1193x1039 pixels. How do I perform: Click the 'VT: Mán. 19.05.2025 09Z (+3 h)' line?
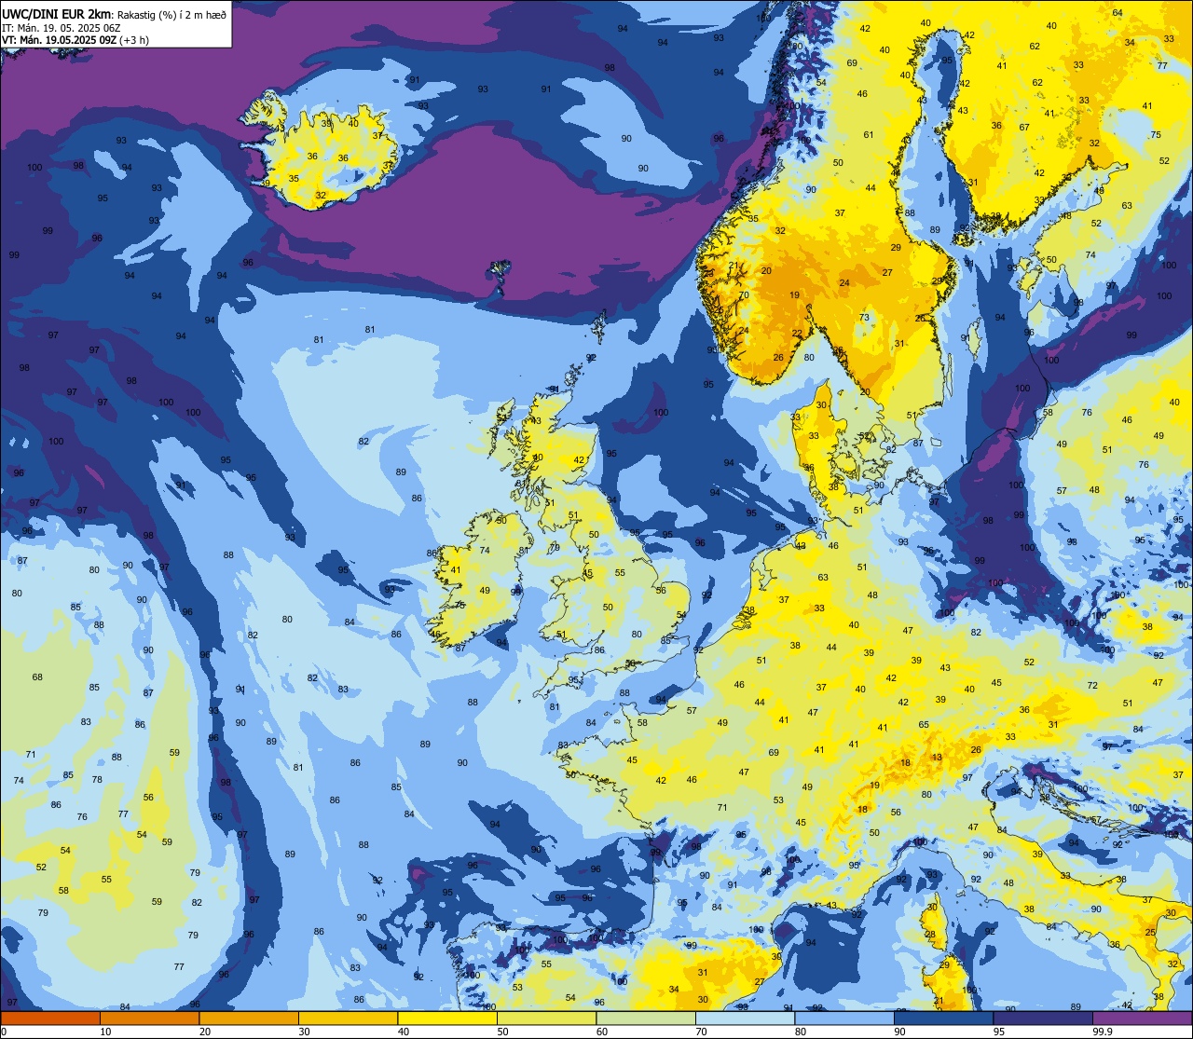(75, 40)
